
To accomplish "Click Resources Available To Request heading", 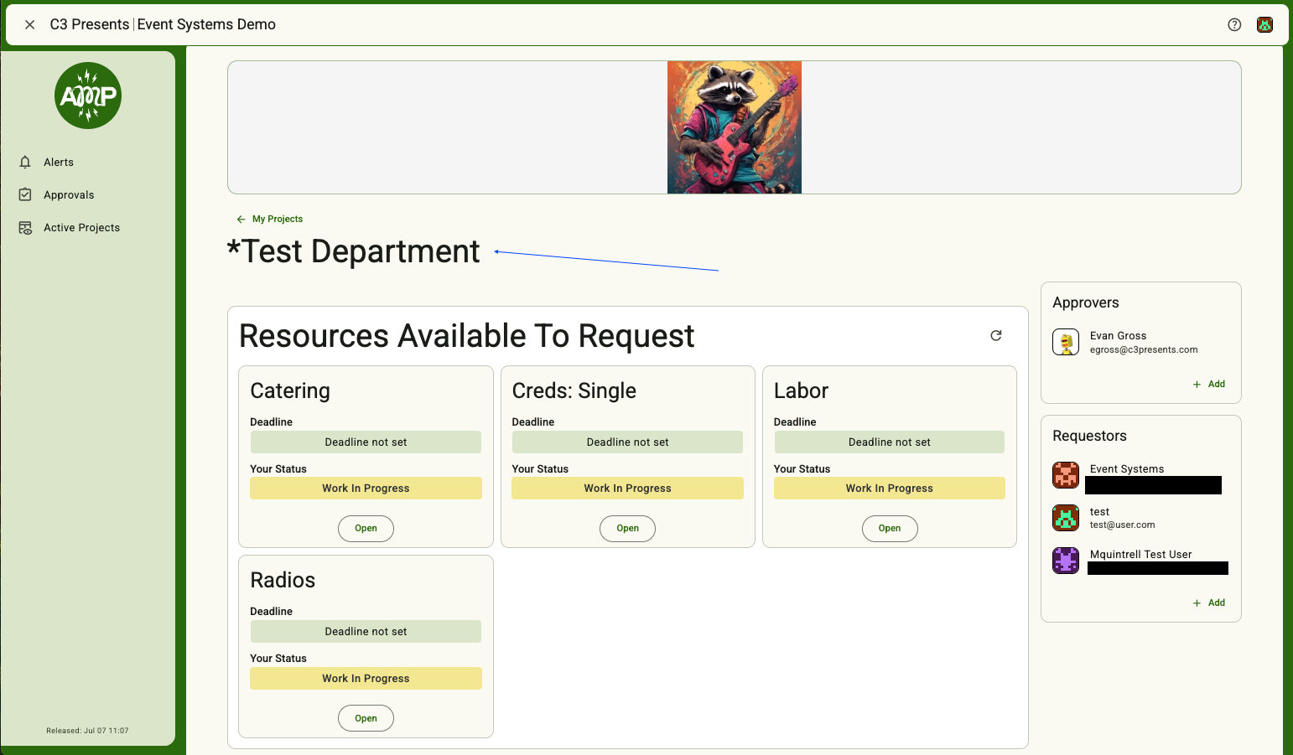I will point(466,336).
